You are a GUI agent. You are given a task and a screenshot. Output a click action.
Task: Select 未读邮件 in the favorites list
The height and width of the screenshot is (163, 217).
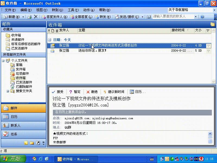point(18,40)
